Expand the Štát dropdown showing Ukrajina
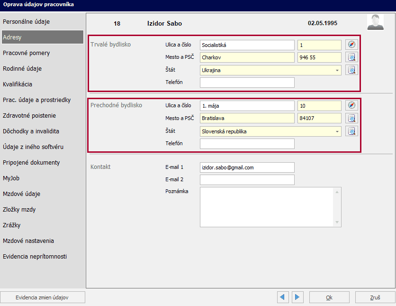The height and width of the screenshot is (306, 396). 337,70
